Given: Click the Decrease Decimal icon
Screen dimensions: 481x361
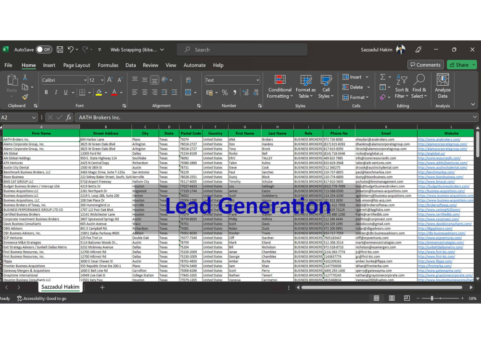Looking at the screenshot, I should 255,92.
